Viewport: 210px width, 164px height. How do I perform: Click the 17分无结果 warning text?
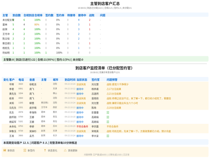click(115, 89)
